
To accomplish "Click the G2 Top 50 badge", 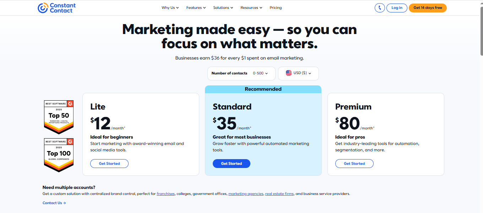I will point(59,117).
